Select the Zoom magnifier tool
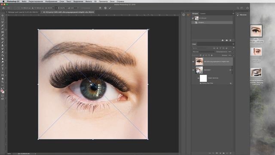Image resolution: width=275 pixels, height=155 pixels. [3, 82]
